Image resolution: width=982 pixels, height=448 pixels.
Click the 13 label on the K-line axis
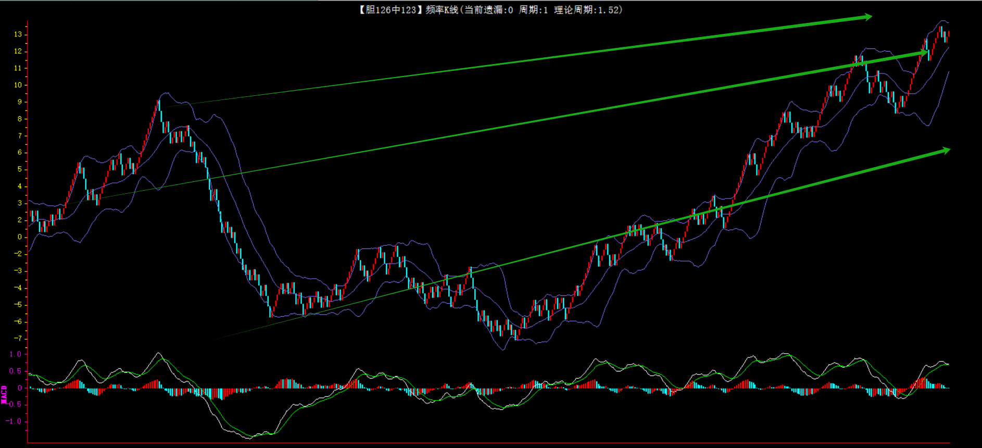pos(18,34)
